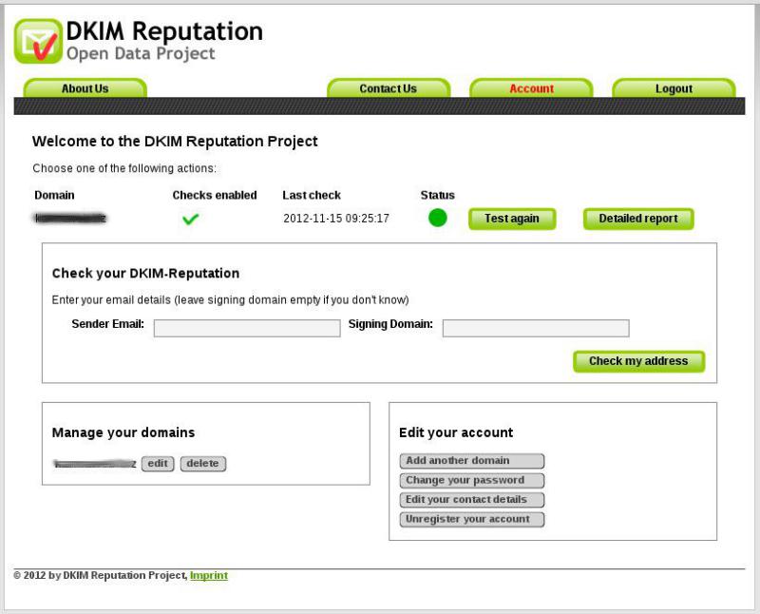Open the About Us tab

(x=85, y=88)
